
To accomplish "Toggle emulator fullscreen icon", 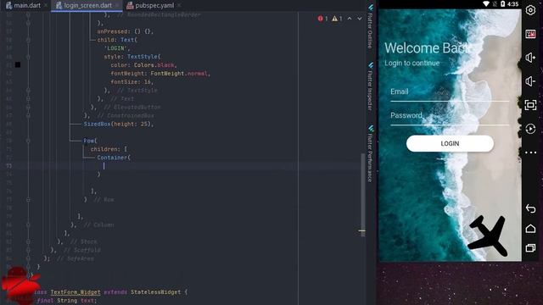I will [530, 105].
